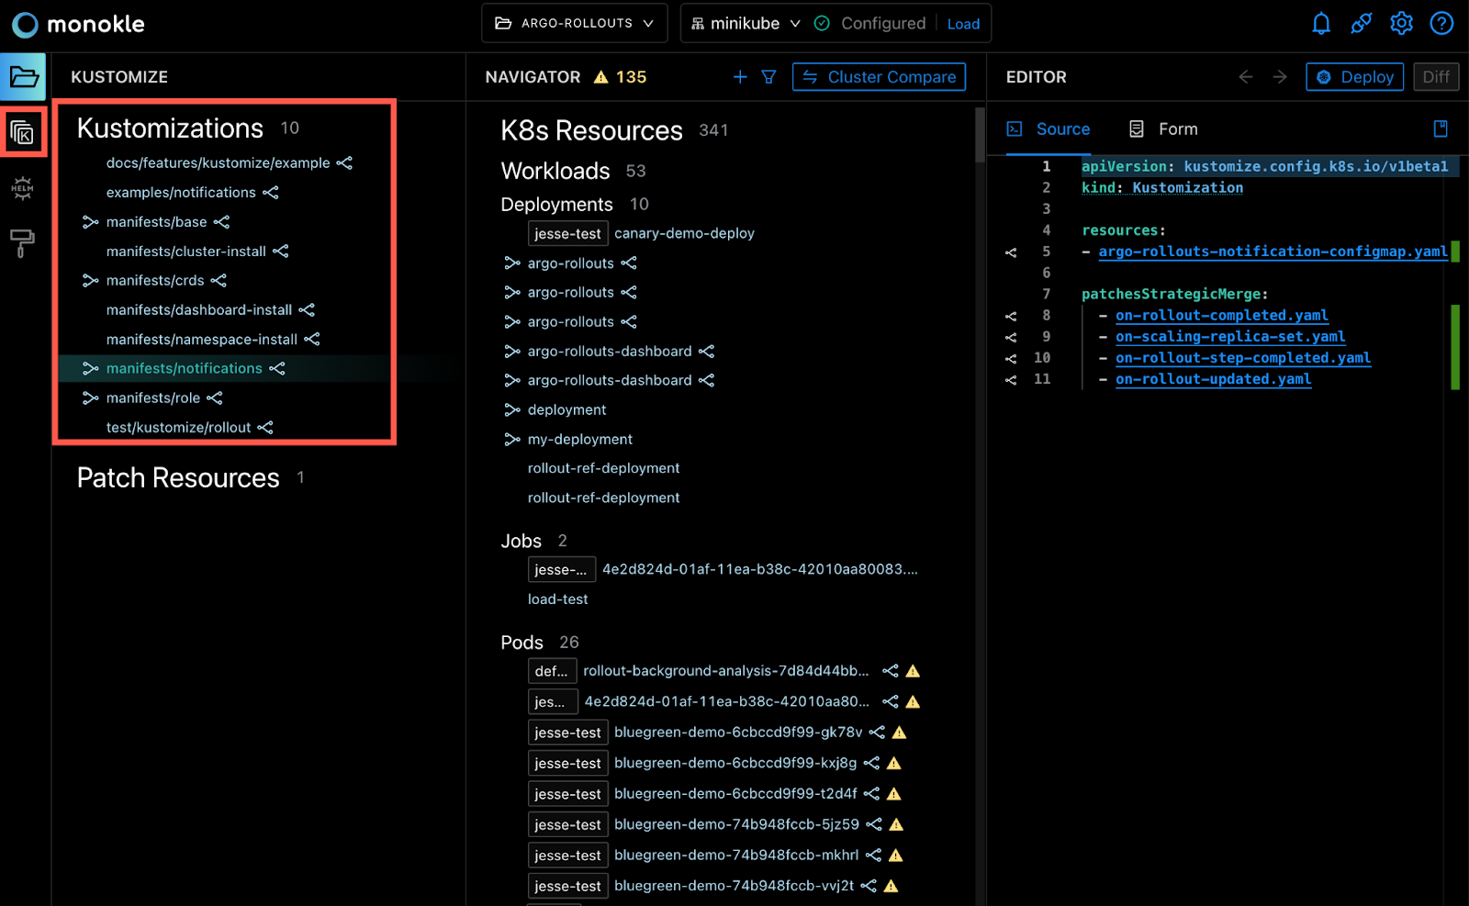Open the help question mark icon
1469x906 pixels.
1441,24
